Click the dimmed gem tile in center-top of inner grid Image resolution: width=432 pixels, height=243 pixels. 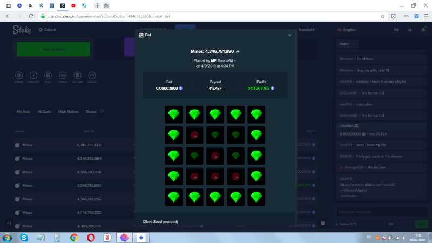coord(215,135)
